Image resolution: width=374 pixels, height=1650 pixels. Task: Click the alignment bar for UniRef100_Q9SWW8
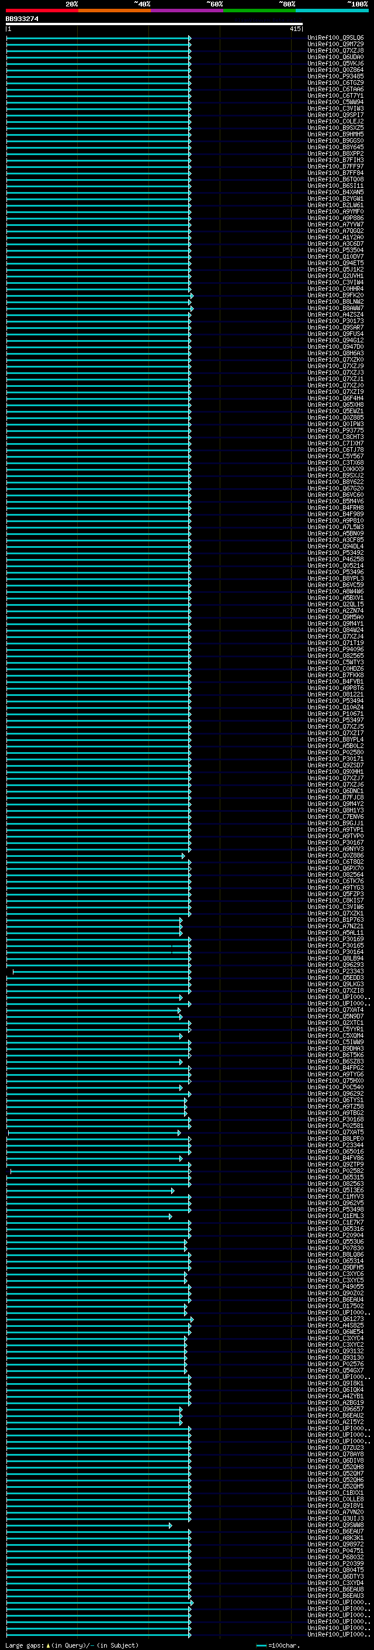[x=89, y=1525]
